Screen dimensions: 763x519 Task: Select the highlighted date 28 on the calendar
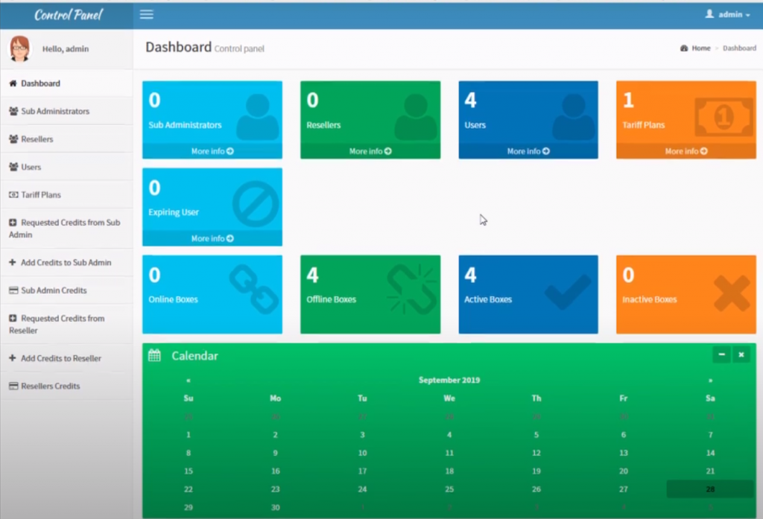[x=710, y=489]
